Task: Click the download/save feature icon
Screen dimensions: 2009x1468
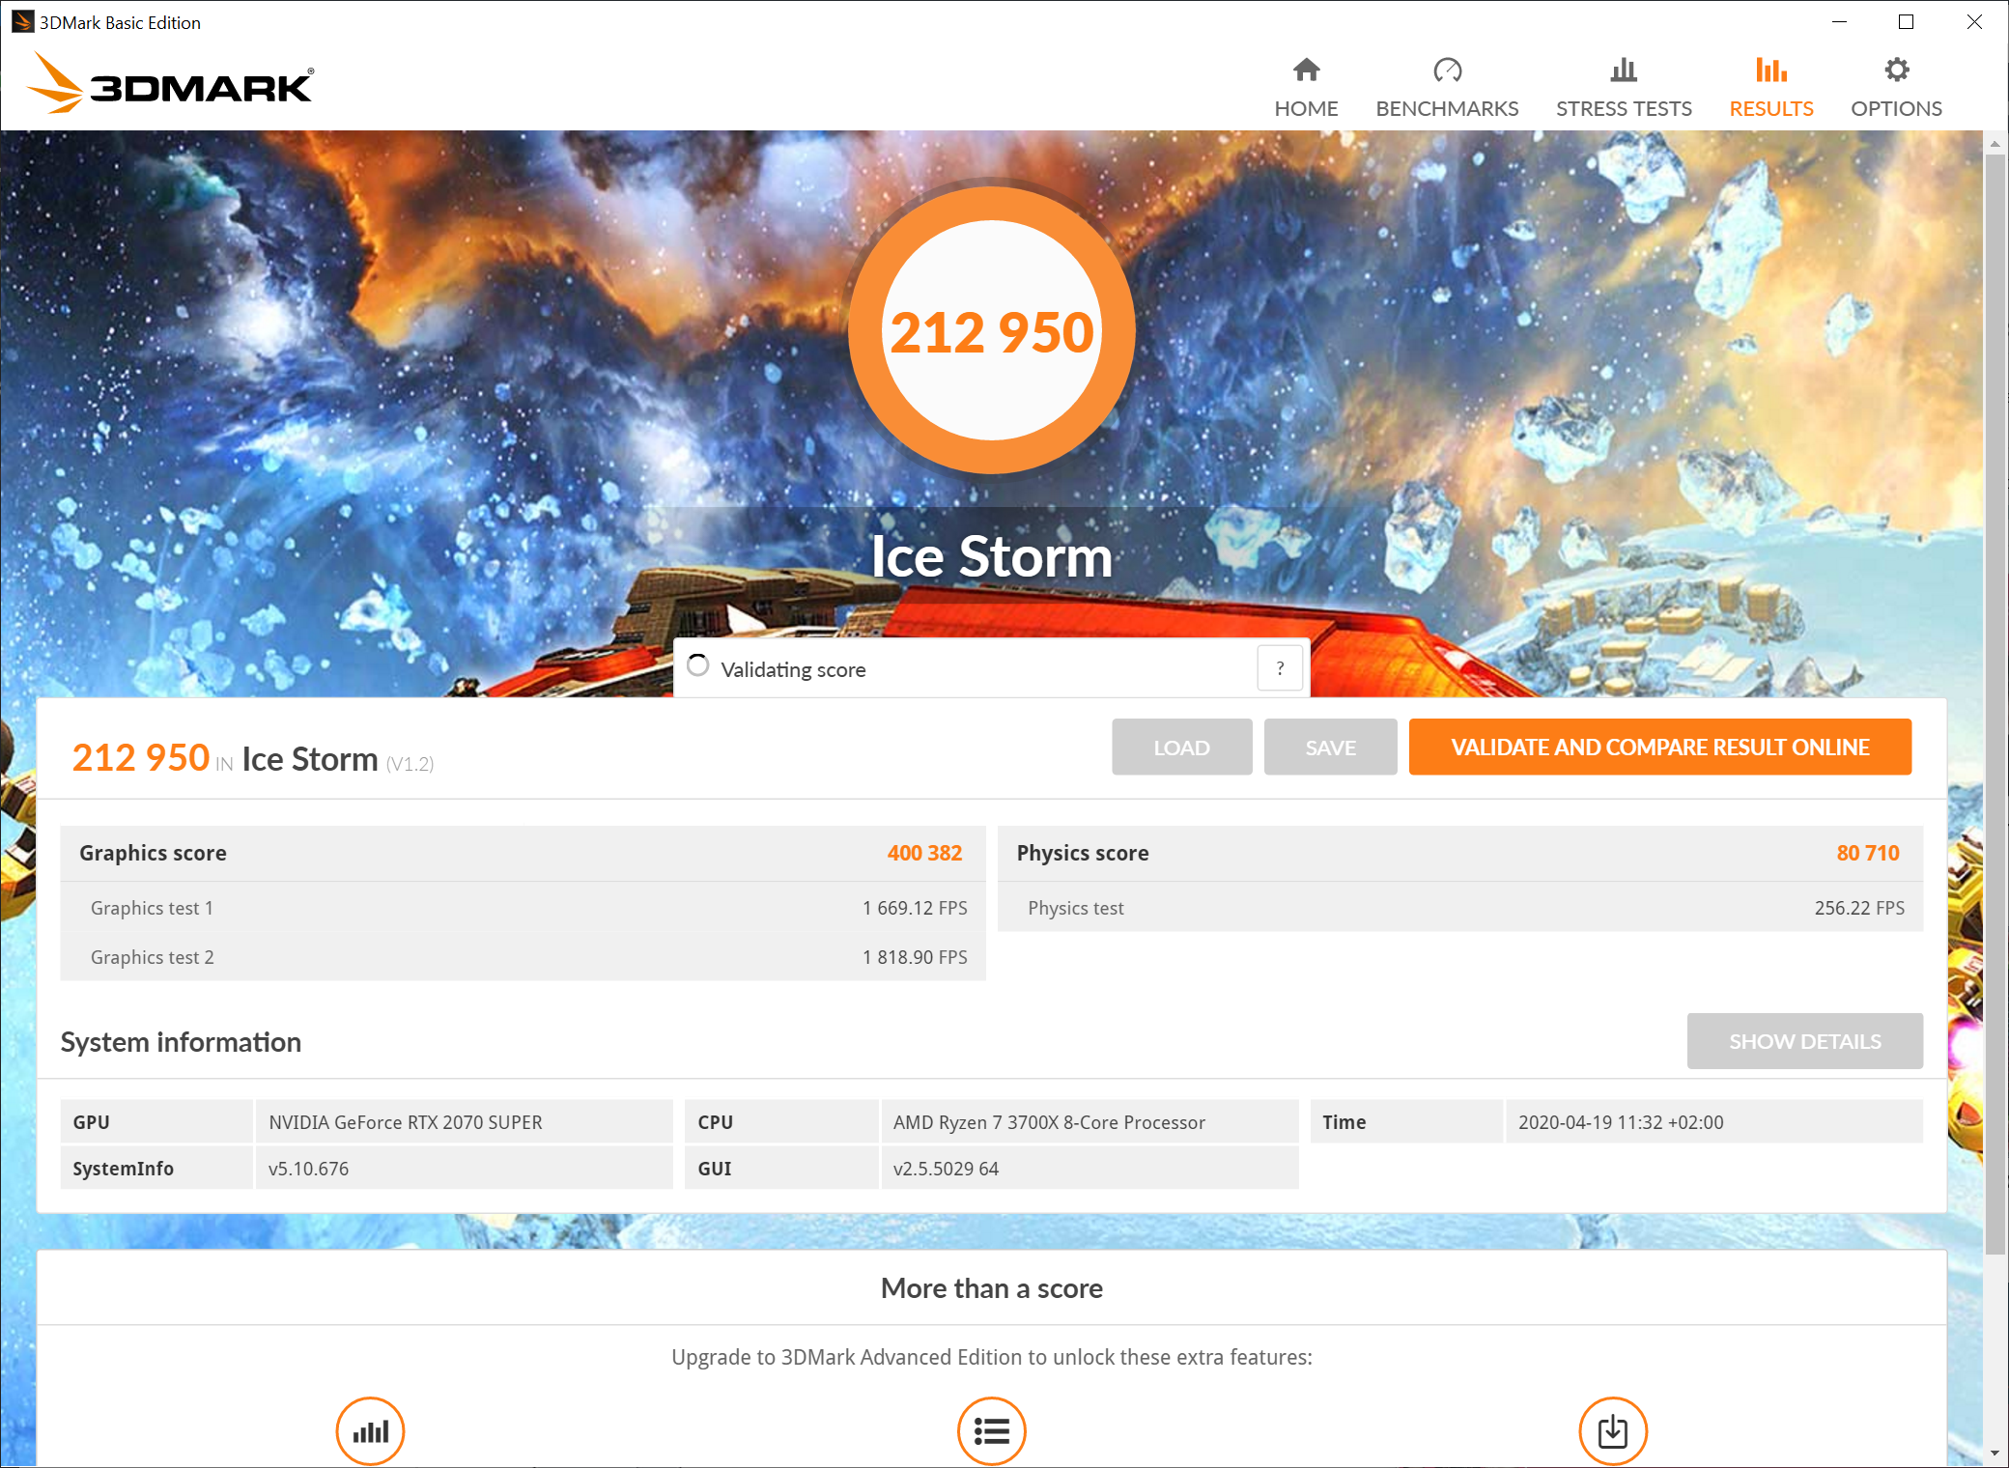Action: (x=1612, y=1430)
